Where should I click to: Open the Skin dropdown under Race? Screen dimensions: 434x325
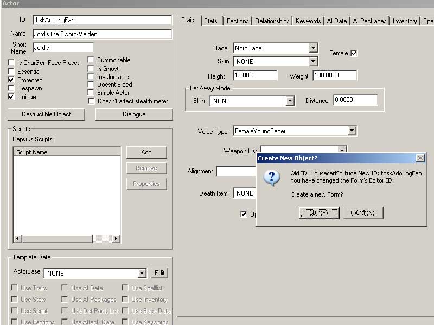pyautogui.click(x=313, y=61)
